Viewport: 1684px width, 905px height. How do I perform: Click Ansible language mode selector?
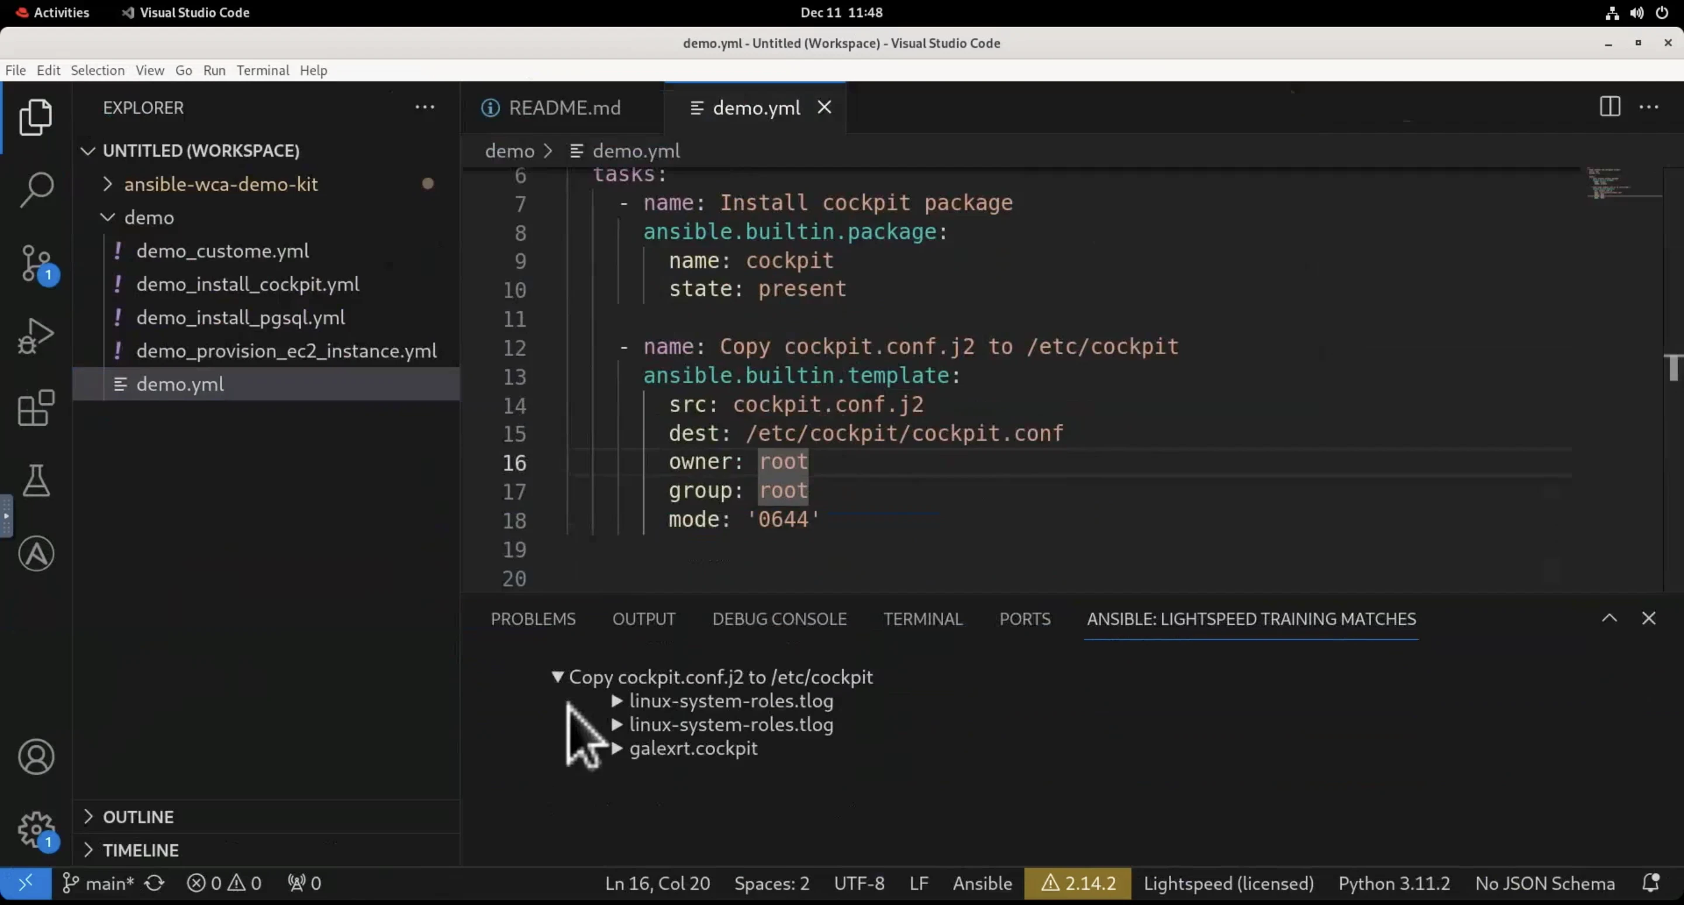coord(982,883)
